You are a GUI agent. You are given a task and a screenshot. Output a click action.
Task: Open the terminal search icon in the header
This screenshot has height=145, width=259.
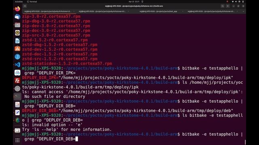[223, 6]
